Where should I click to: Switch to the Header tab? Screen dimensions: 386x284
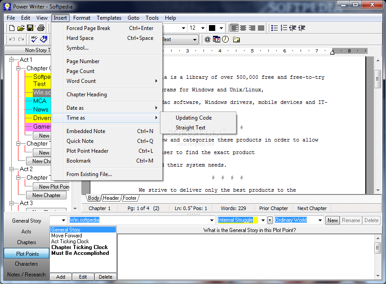pos(111,198)
